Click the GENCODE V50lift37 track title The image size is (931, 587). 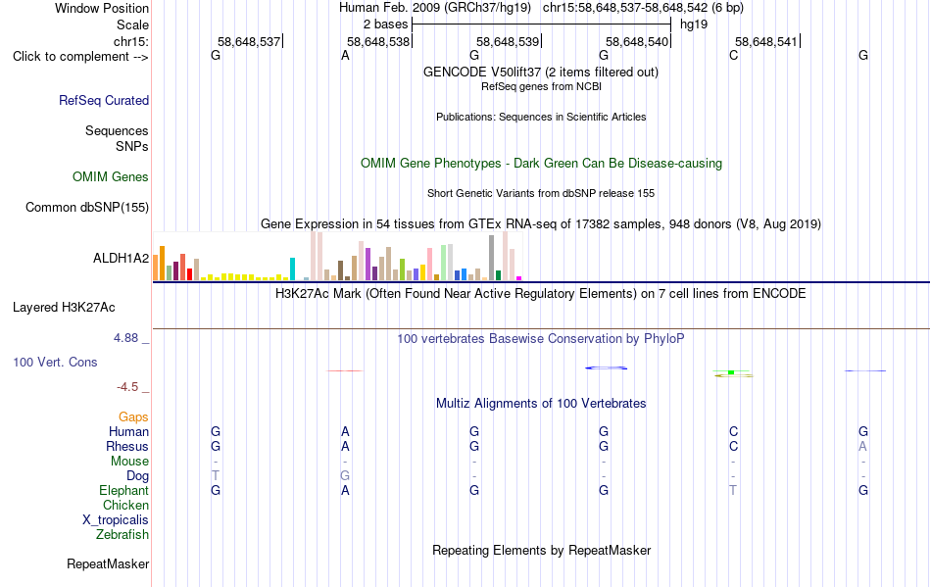541,72
